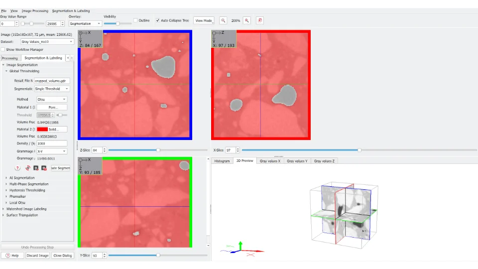Open the Dataset Gray Values_no10 dropdown
The height and width of the screenshot is (269, 478).
click(47, 42)
